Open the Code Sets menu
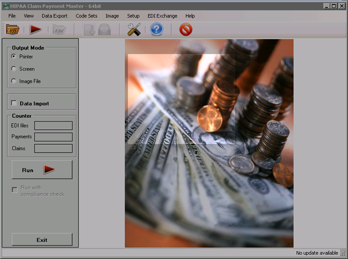The width and height of the screenshot is (348, 259). 86,16
